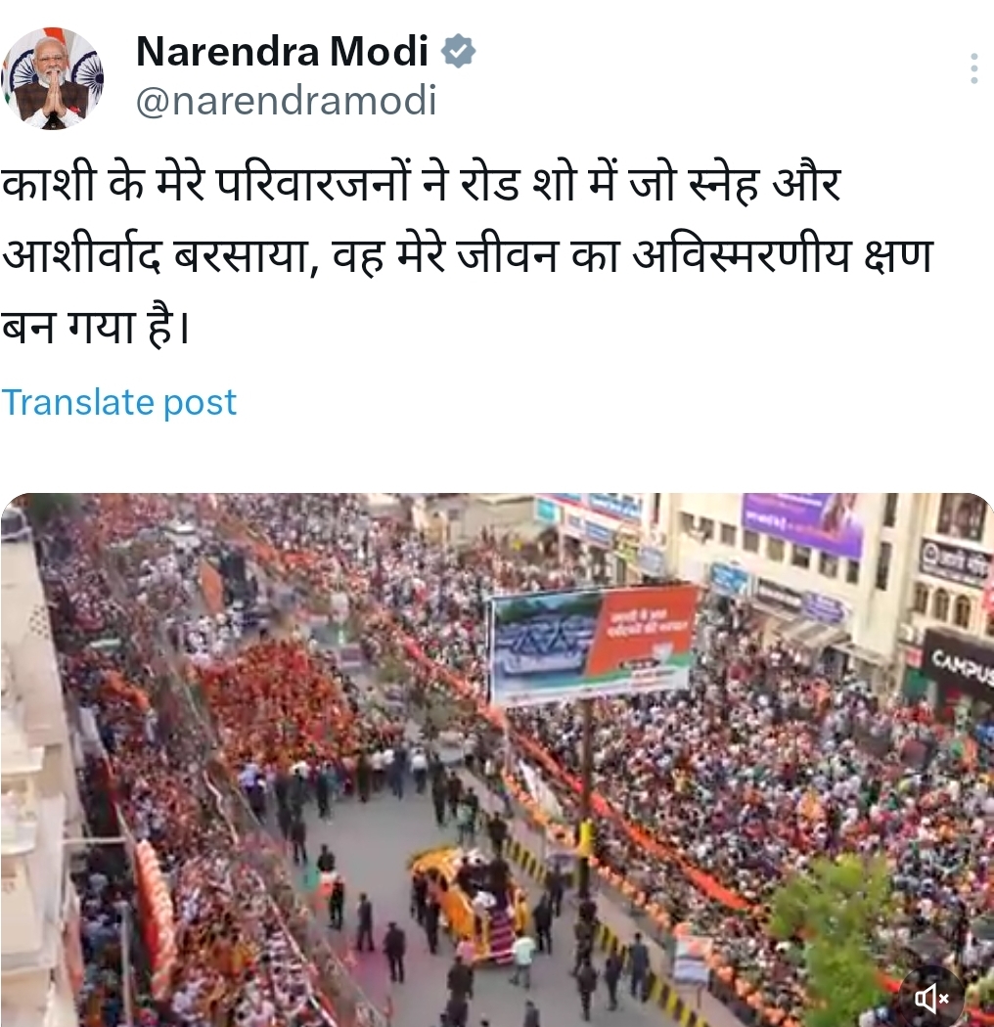Click the Translate post link
This screenshot has height=1027, width=994.
coord(118,401)
